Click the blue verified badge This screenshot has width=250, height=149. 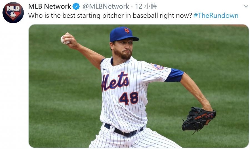pos(76,6)
